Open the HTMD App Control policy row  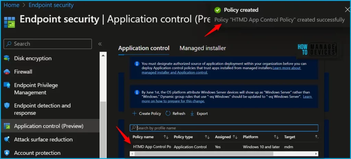(x=152, y=147)
